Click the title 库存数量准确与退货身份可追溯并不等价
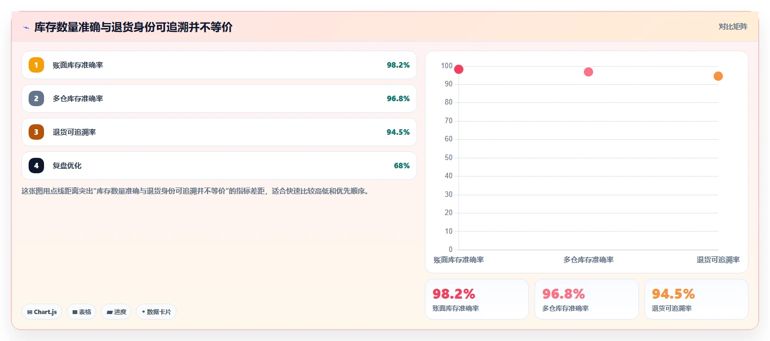This screenshot has width=770, height=341. tap(133, 27)
